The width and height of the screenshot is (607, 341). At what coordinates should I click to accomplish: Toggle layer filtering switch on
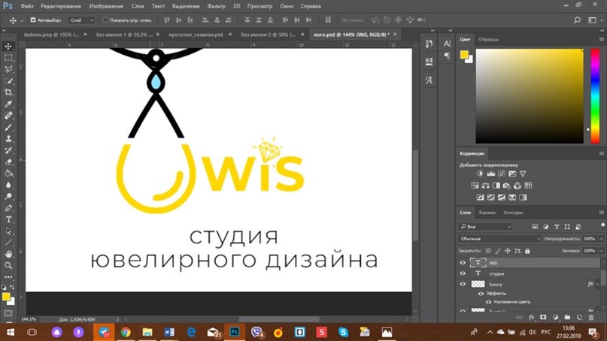click(x=602, y=226)
